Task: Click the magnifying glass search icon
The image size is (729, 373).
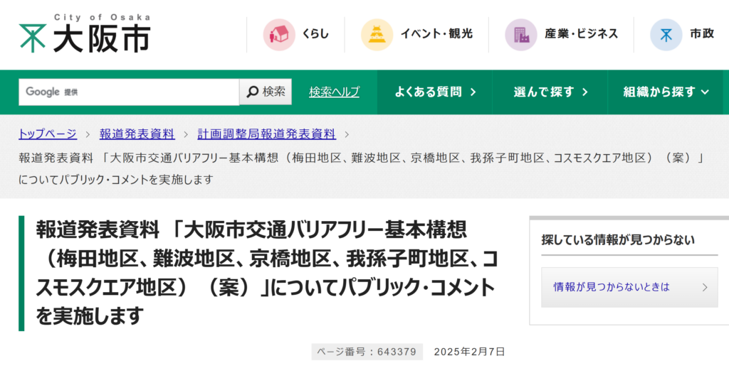Action: (253, 92)
